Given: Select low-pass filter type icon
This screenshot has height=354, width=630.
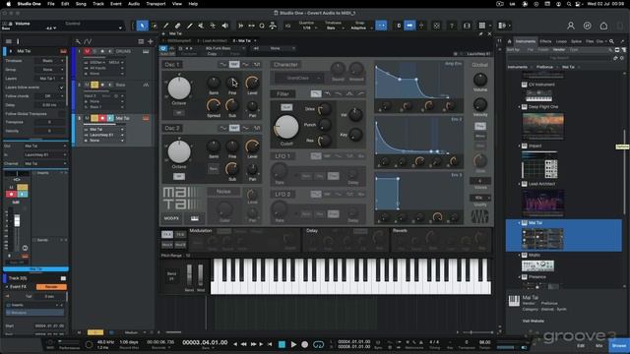Looking at the screenshot, I should [316, 94].
